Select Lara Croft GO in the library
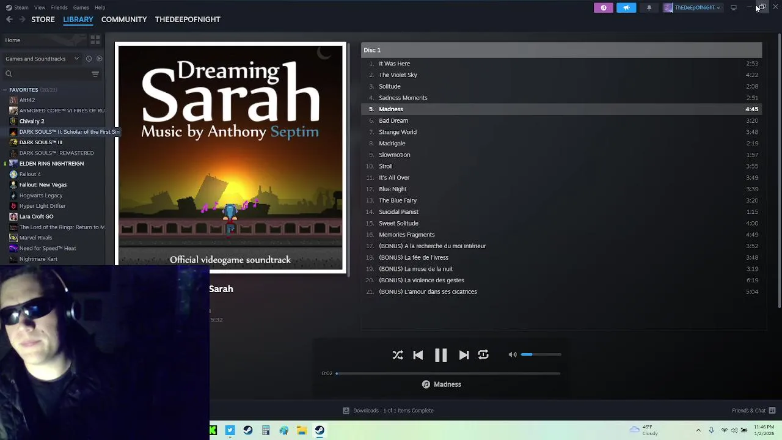782x440 pixels. click(x=36, y=216)
